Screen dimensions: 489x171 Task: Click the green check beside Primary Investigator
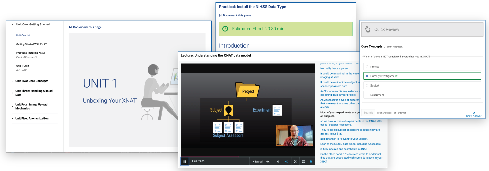tap(396, 76)
